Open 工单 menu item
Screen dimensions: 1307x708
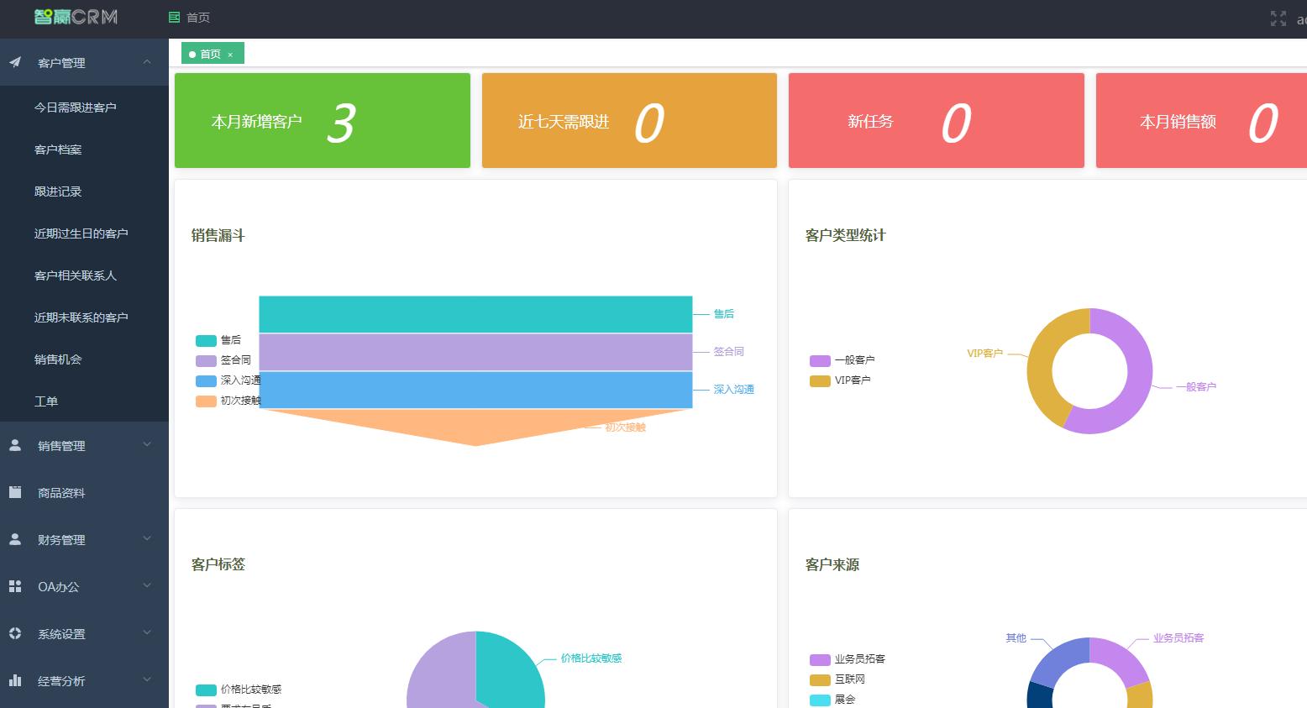tap(84, 401)
